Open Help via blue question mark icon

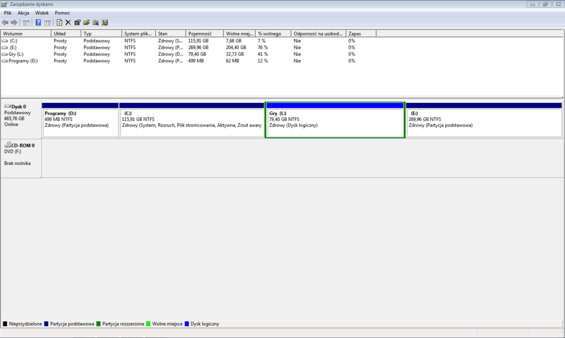tap(38, 23)
